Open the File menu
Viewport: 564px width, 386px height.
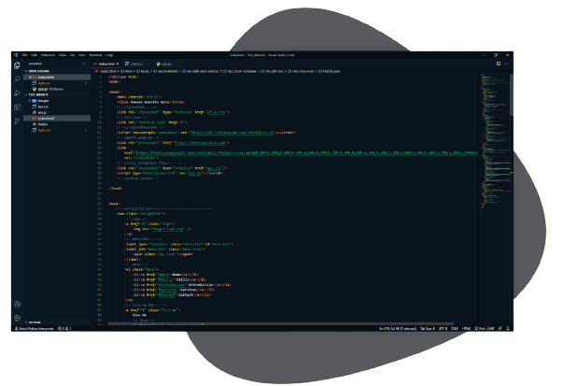pyautogui.click(x=25, y=55)
